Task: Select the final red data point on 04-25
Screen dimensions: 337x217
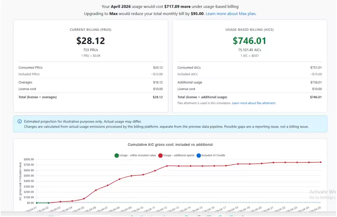Action: (x=321, y=162)
